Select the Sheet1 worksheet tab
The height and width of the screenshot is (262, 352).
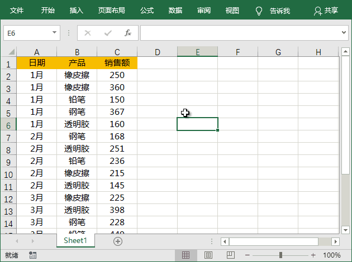pyautogui.click(x=75, y=240)
